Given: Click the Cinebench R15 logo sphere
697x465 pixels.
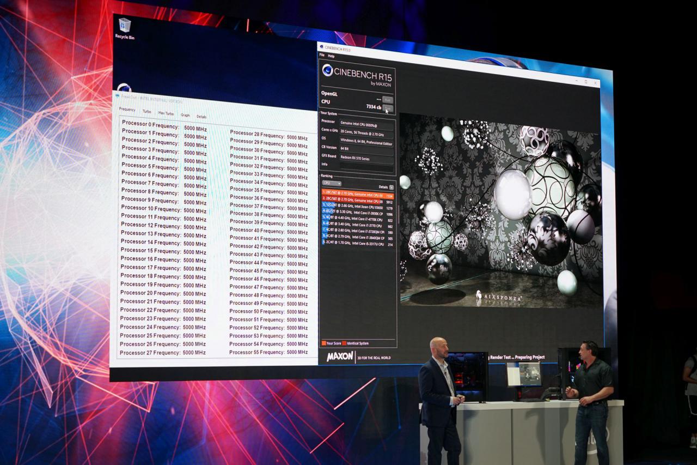Looking at the screenshot, I should point(327,70).
